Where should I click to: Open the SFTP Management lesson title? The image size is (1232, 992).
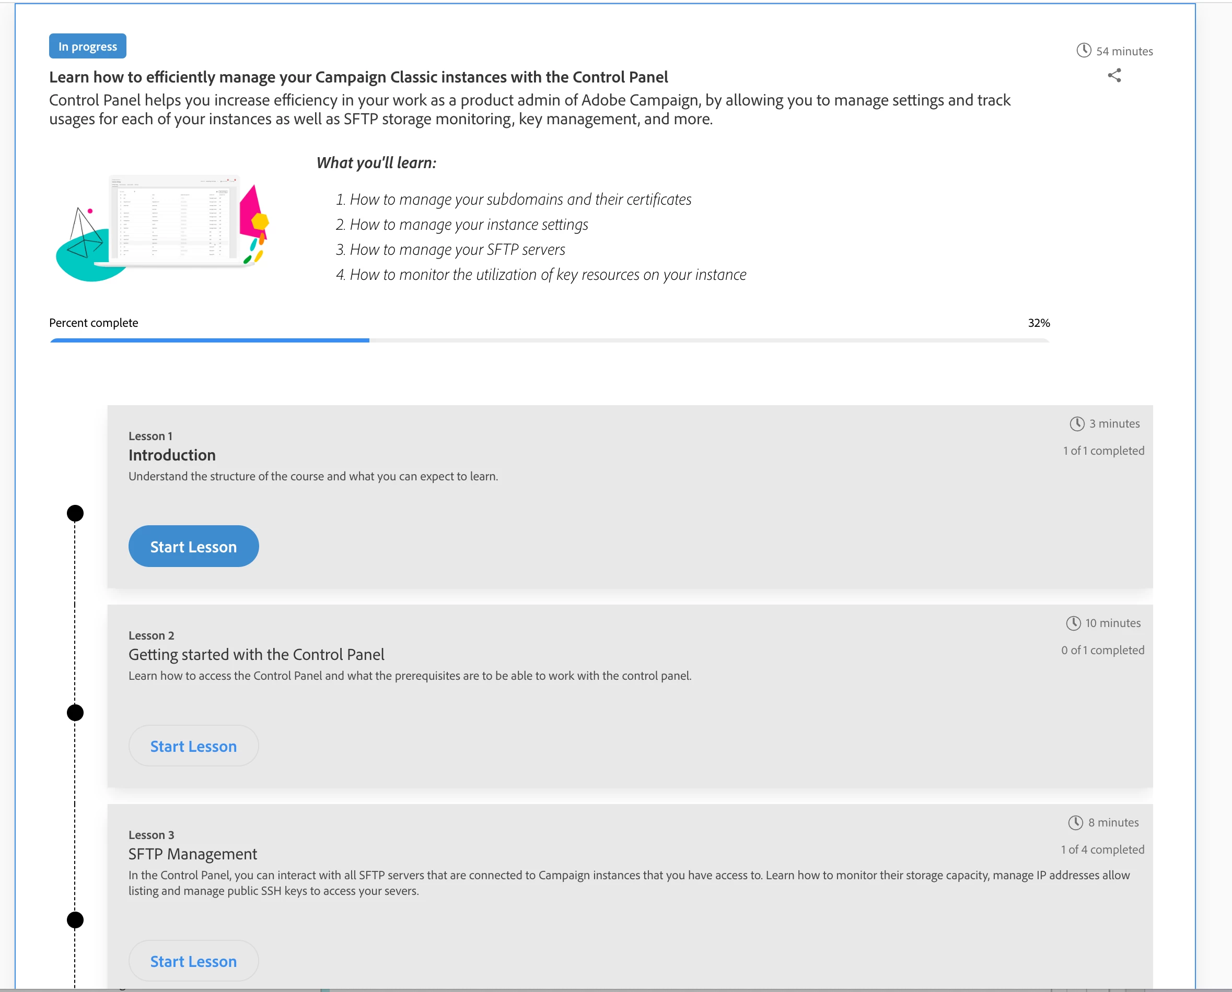click(193, 854)
